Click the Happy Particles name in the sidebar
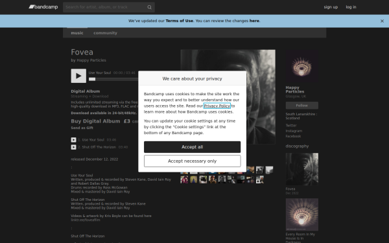This screenshot has width=389, height=243. pyautogui.click(x=295, y=89)
